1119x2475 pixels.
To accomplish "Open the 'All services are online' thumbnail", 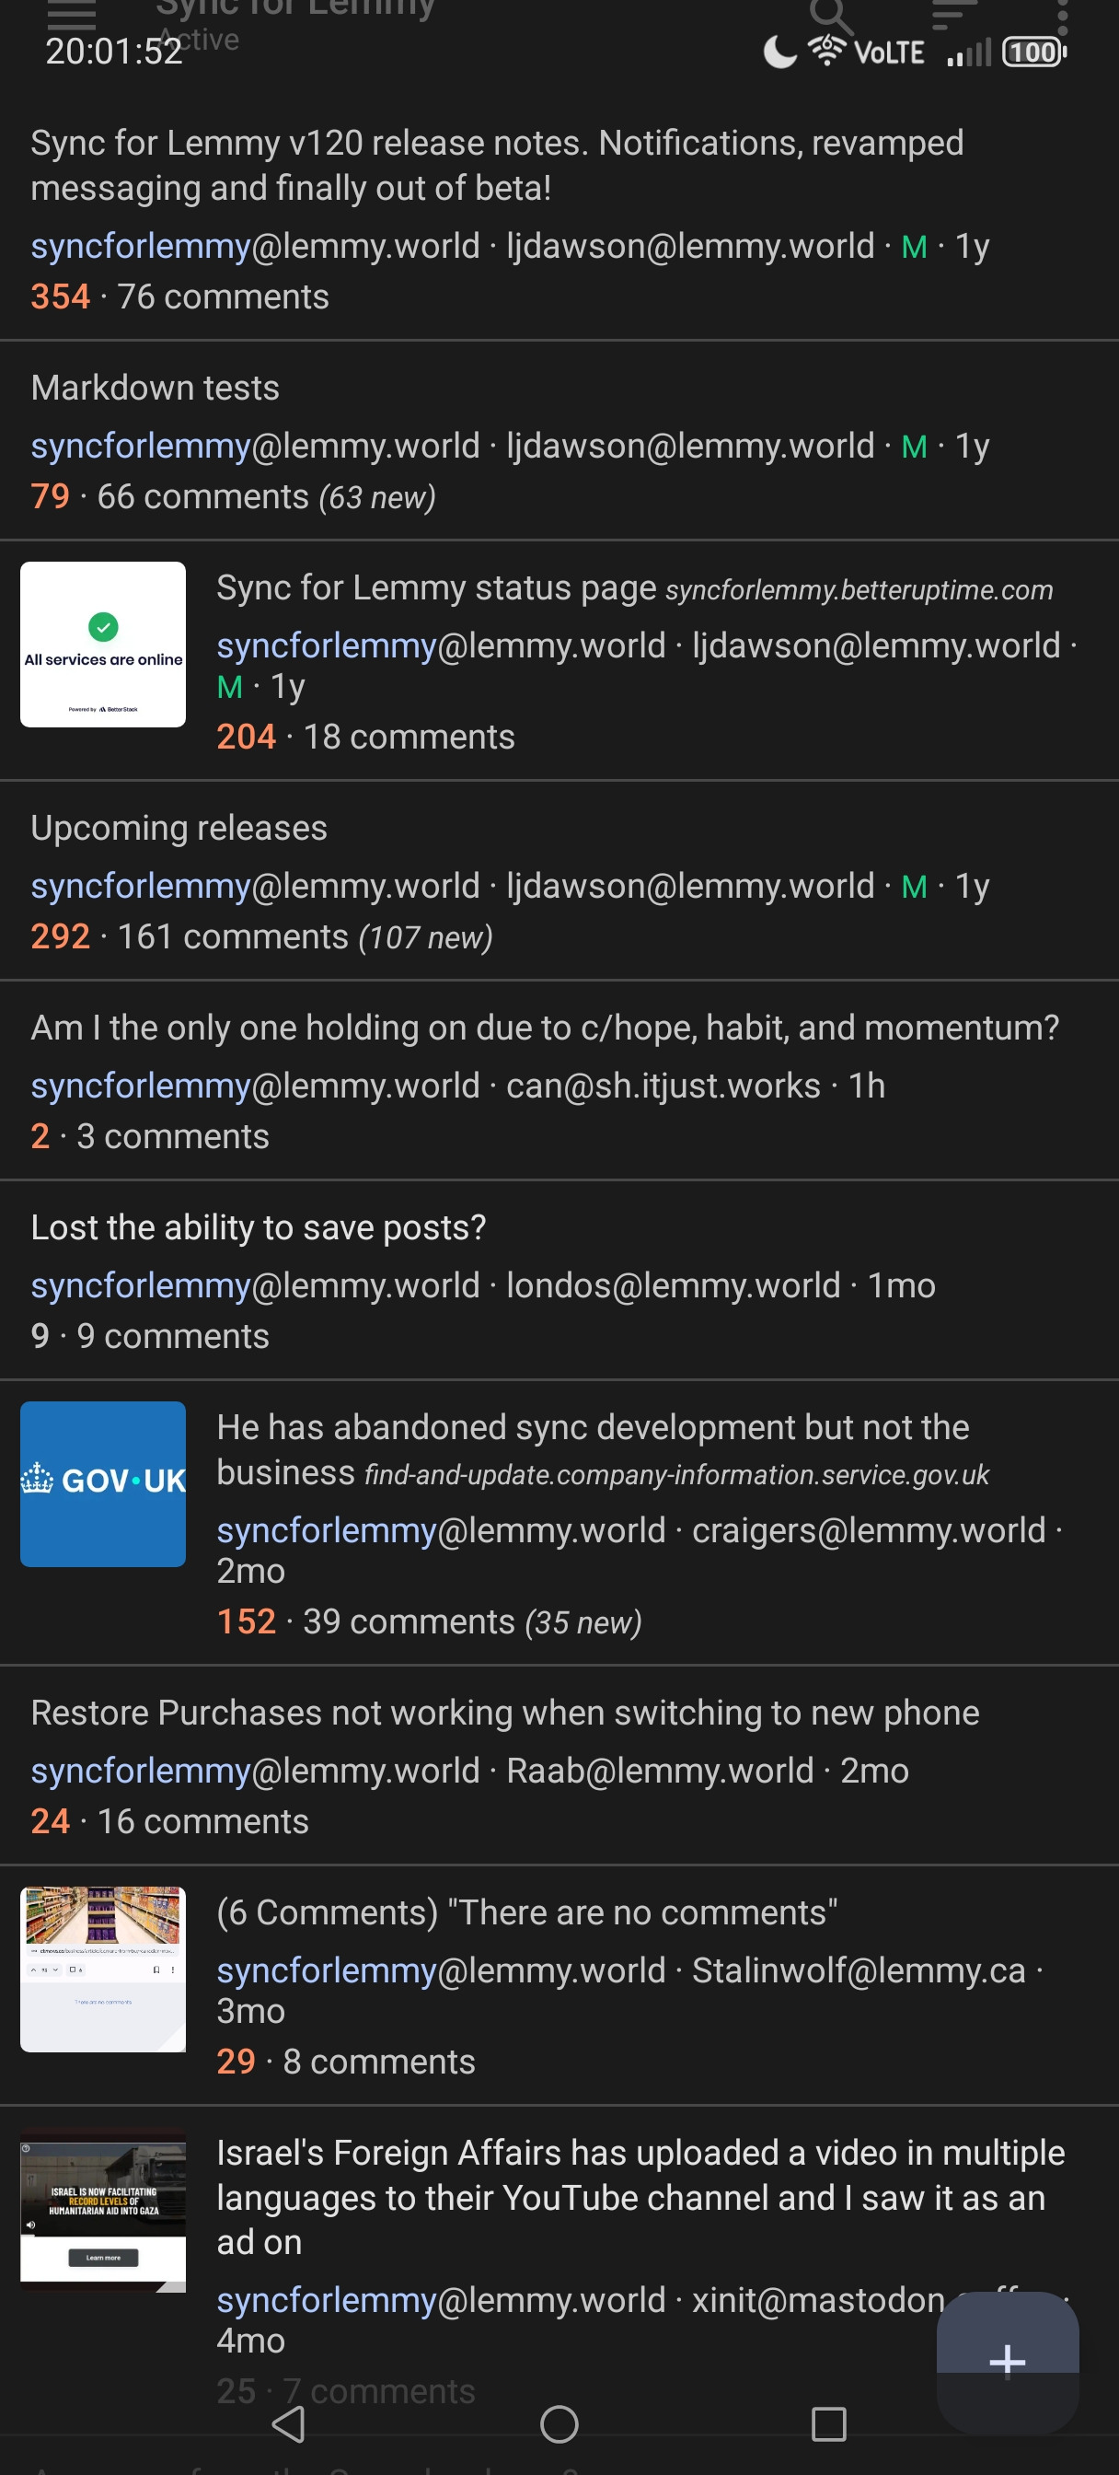I will (x=103, y=644).
